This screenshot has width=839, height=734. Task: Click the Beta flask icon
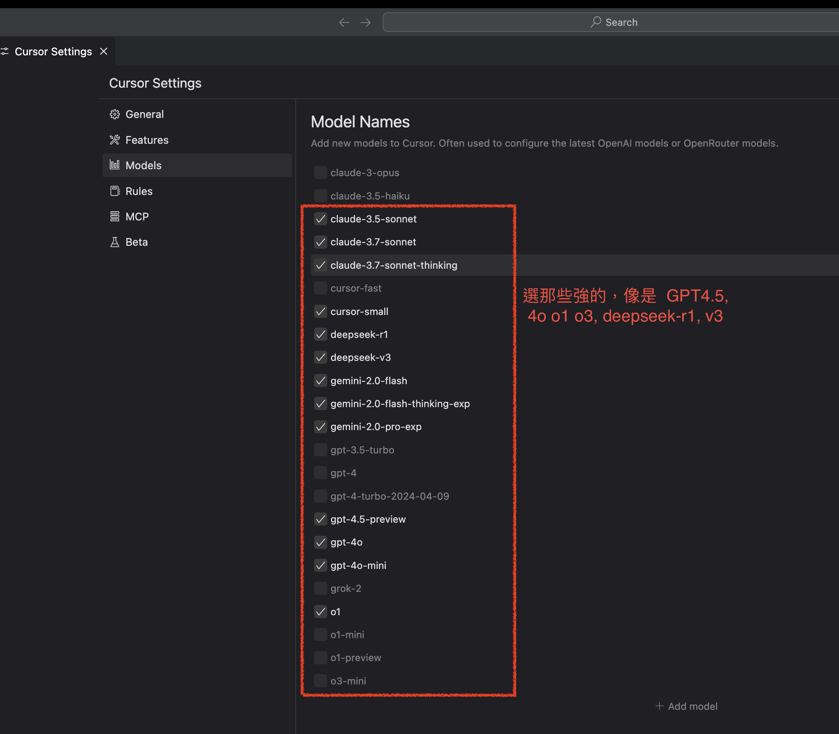click(115, 242)
